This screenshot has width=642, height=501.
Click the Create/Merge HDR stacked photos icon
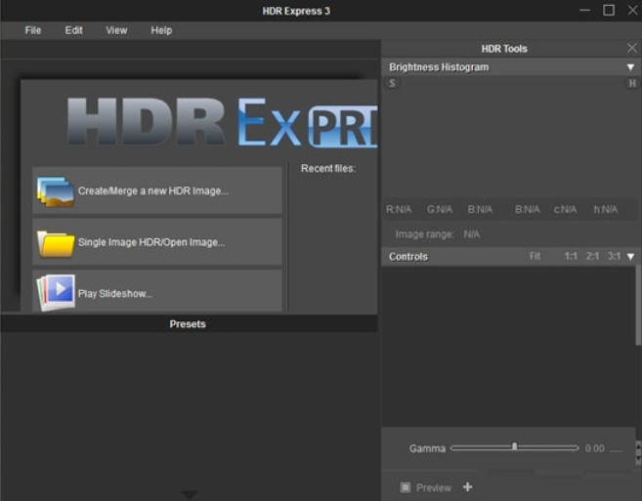coord(55,191)
